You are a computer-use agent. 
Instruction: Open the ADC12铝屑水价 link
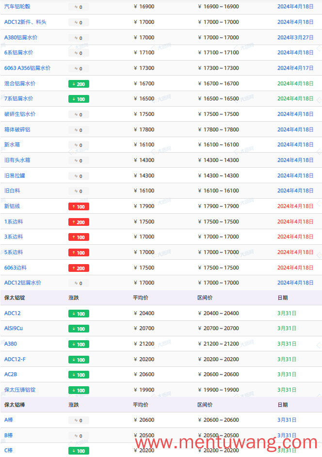tap(22, 283)
